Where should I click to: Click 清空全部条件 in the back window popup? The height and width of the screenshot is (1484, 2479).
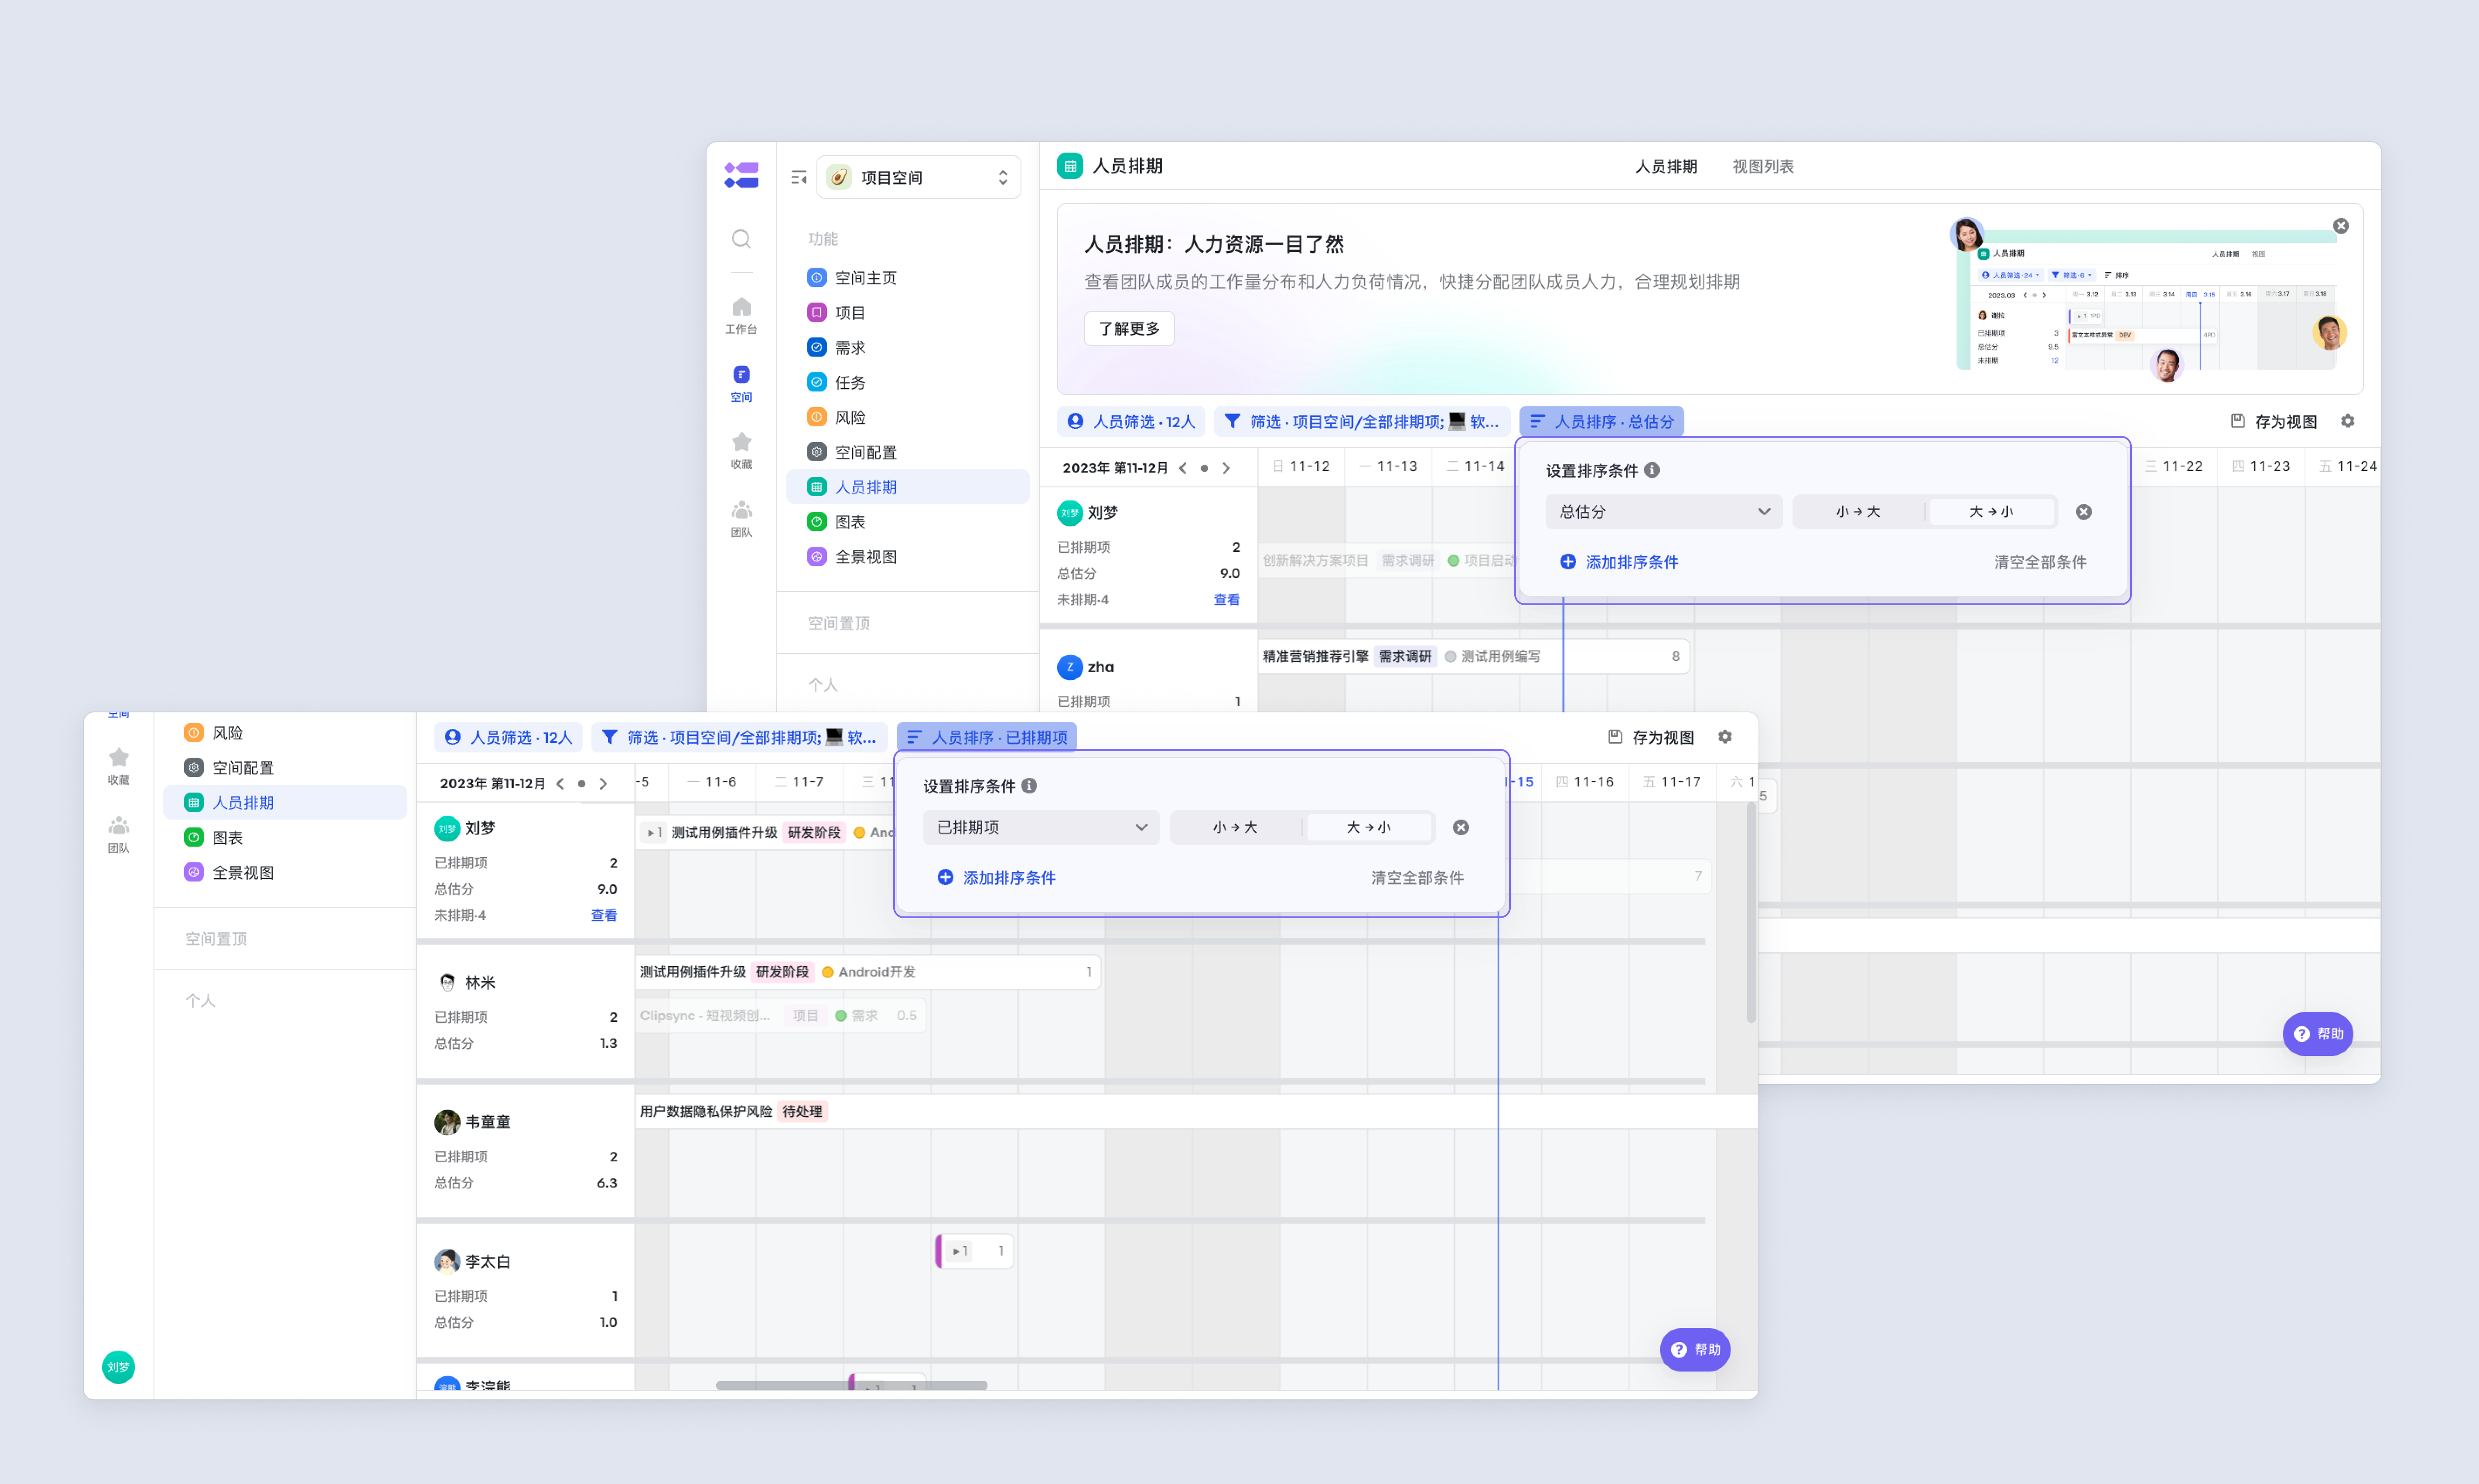(x=2041, y=562)
